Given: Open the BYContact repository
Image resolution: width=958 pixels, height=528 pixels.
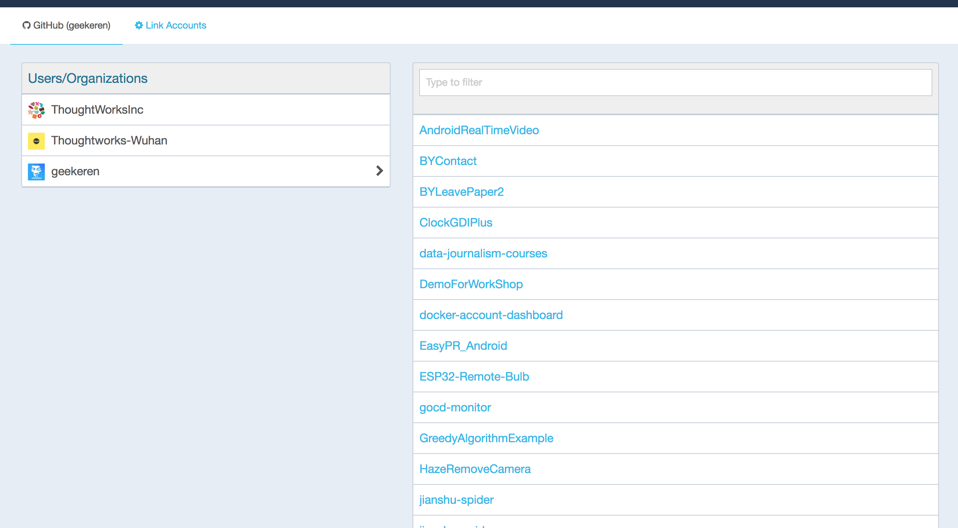Looking at the screenshot, I should [x=448, y=161].
